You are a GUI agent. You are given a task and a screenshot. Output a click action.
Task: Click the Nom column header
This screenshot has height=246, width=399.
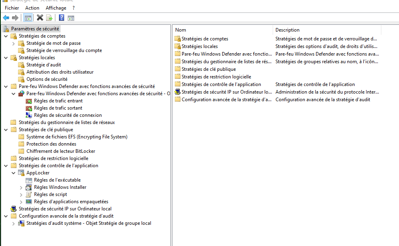point(223,30)
